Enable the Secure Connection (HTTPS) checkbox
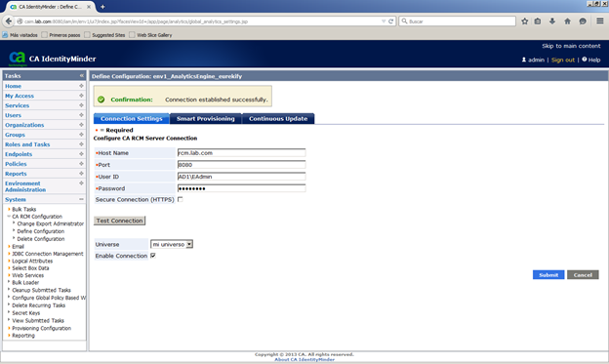The height and width of the screenshot is (364, 609). pyautogui.click(x=180, y=199)
